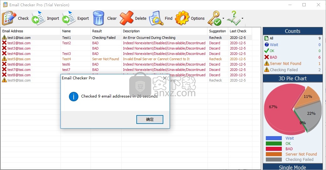Image resolution: width=326 pixels, height=170 pixels.
Task: Open the Single Mode panel header
Action: [292, 167]
